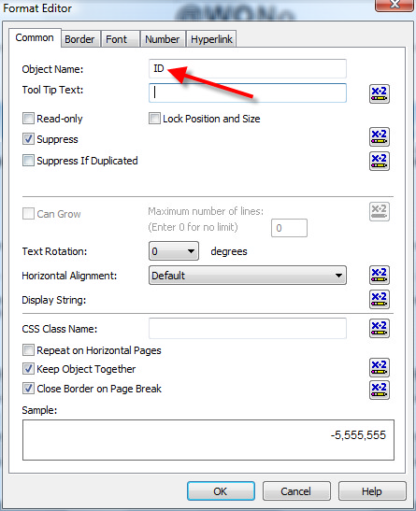Switch to the Border tab
Image resolution: width=416 pixels, height=511 pixels.
79,39
